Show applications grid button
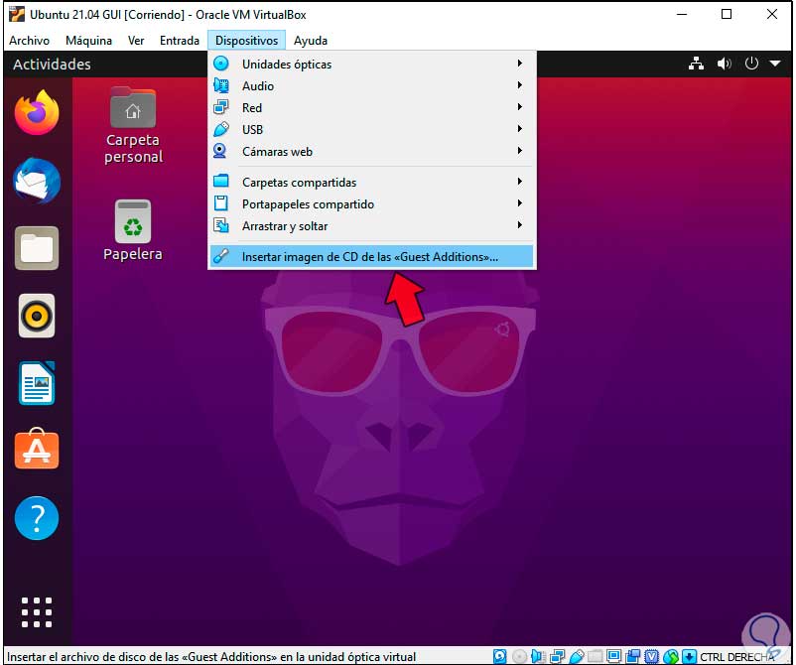 (37, 612)
